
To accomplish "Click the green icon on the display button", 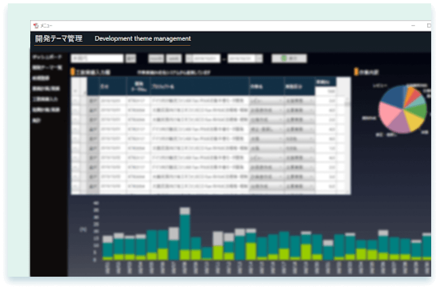I will click(284, 58).
